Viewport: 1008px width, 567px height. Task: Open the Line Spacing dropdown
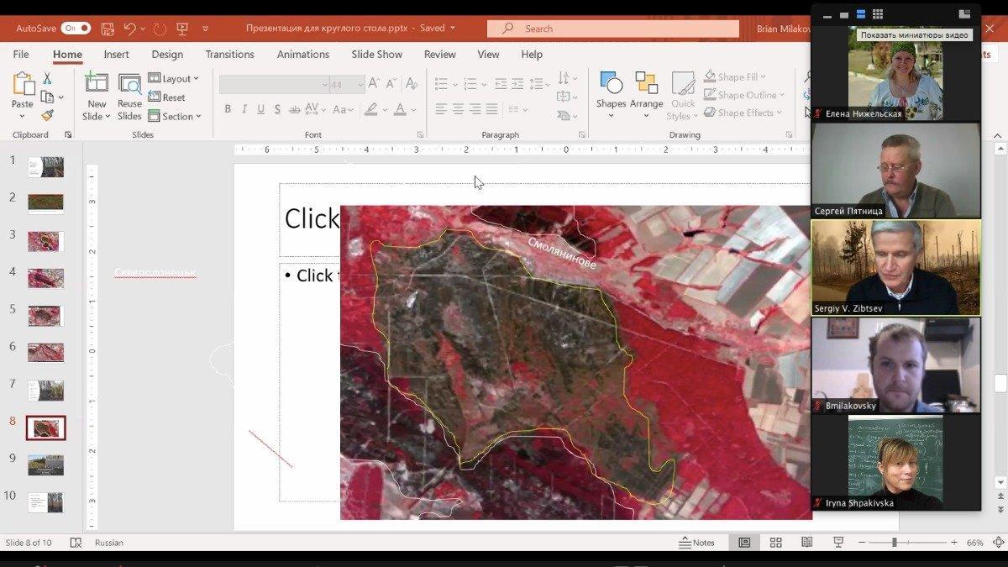(x=540, y=84)
